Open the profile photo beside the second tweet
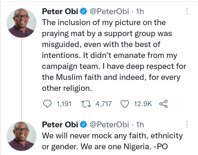This screenshot has width=198, height=155. pyautogui.click(x=22, y=136)
